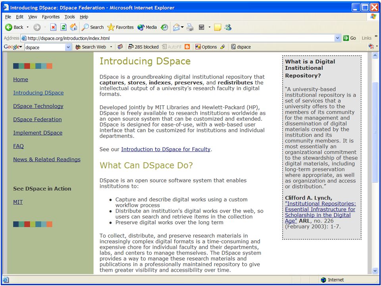The width and height of the screenshot is (381, 286).
Task: Open the Introducing DSpace sidebar link
Action: coord(38,93)
